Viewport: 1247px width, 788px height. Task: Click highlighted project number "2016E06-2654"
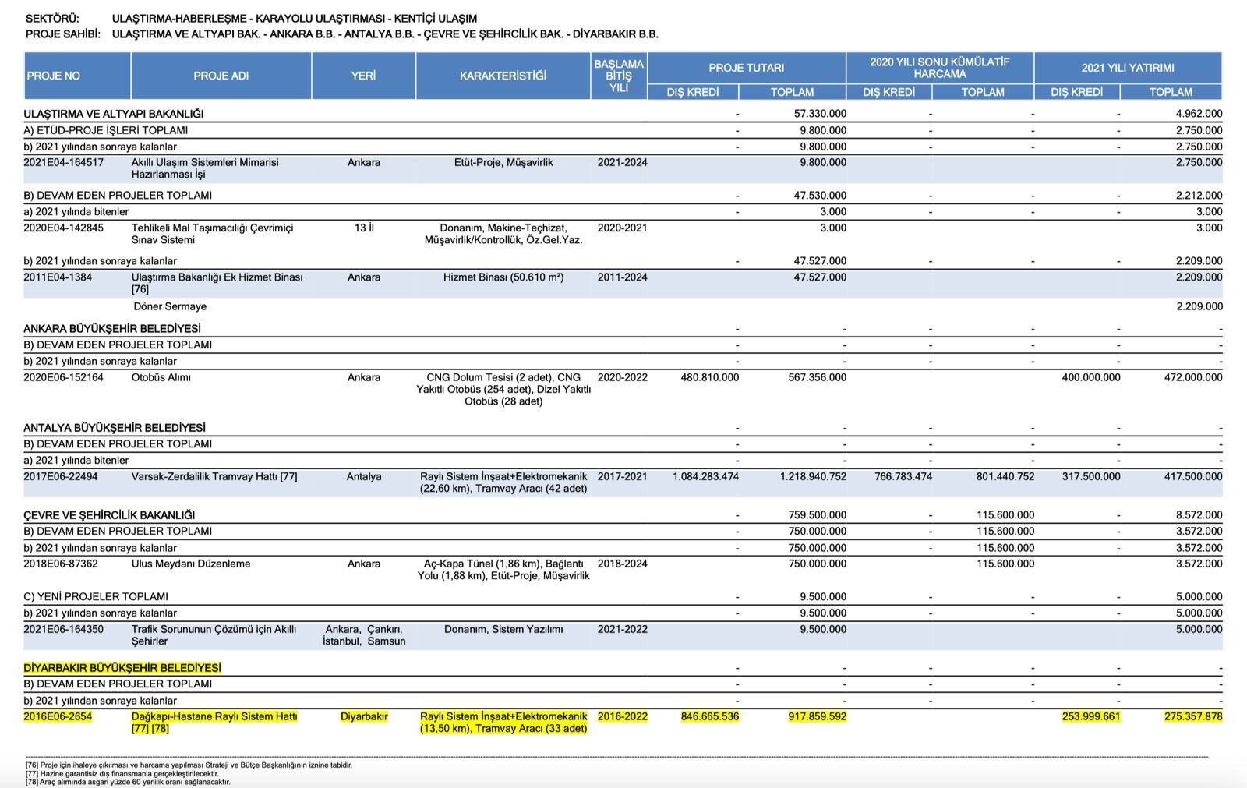[58, 717]
